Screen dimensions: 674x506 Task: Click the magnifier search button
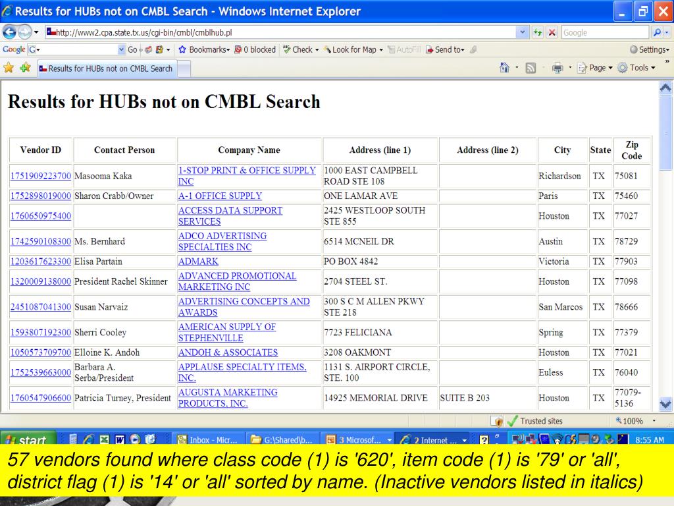[x=656, y=32]
